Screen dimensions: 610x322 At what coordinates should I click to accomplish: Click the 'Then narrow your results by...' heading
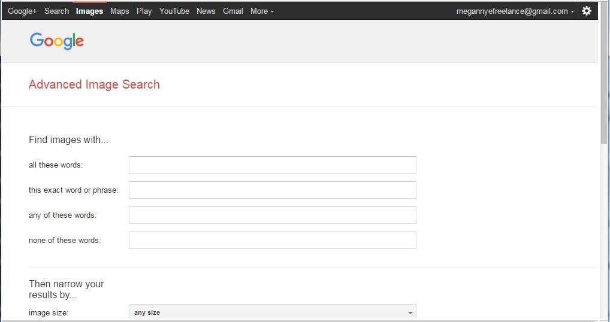pos(66,289)
